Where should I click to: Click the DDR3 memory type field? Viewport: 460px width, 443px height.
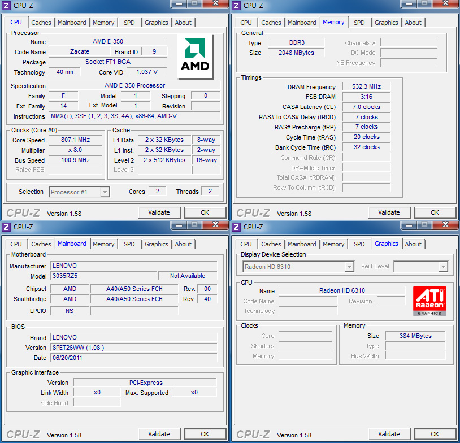tap(296, 42)
